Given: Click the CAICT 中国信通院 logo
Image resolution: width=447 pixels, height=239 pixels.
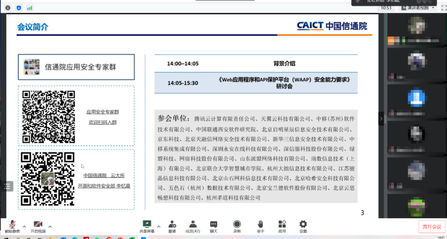Looking at the screenshot, I should [332, 26].
